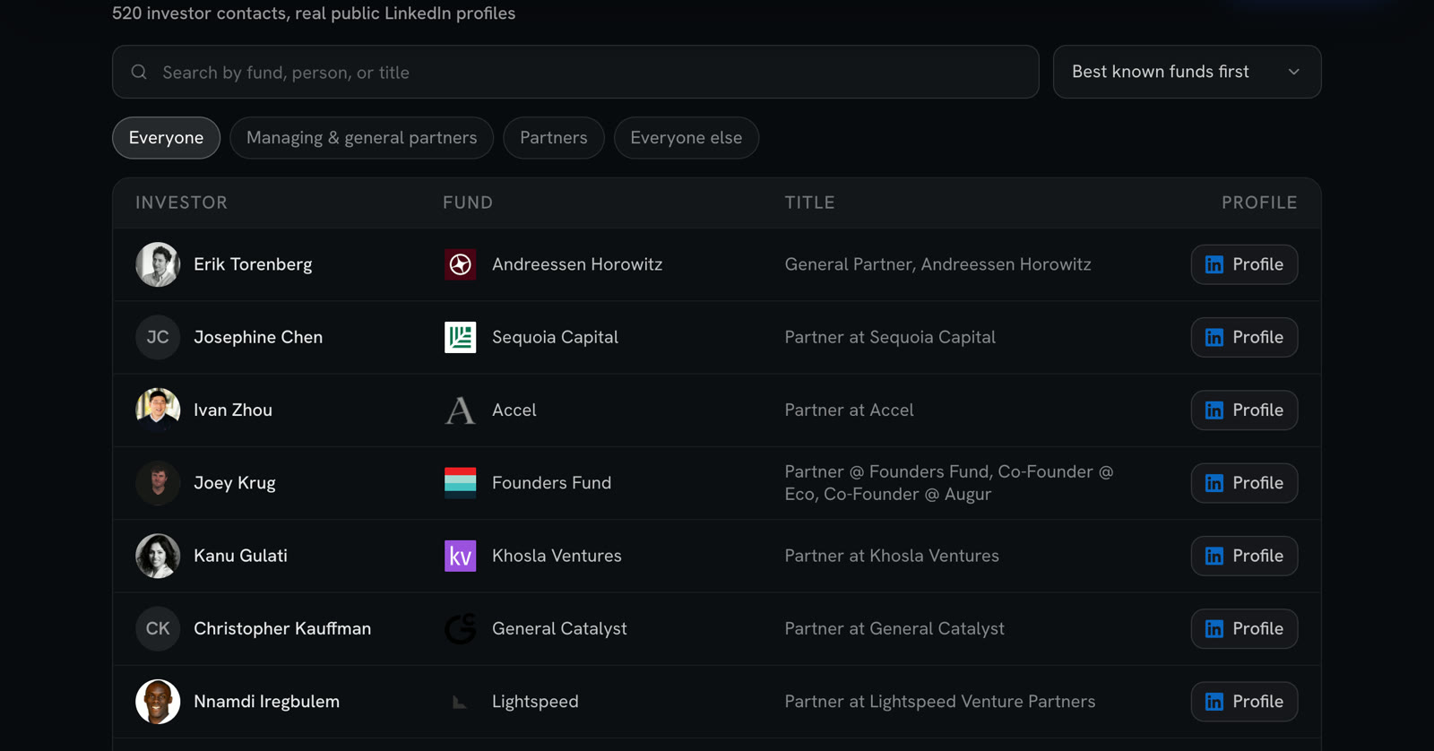
Task: Click the TITLE column header
Action: click(809, 203)
